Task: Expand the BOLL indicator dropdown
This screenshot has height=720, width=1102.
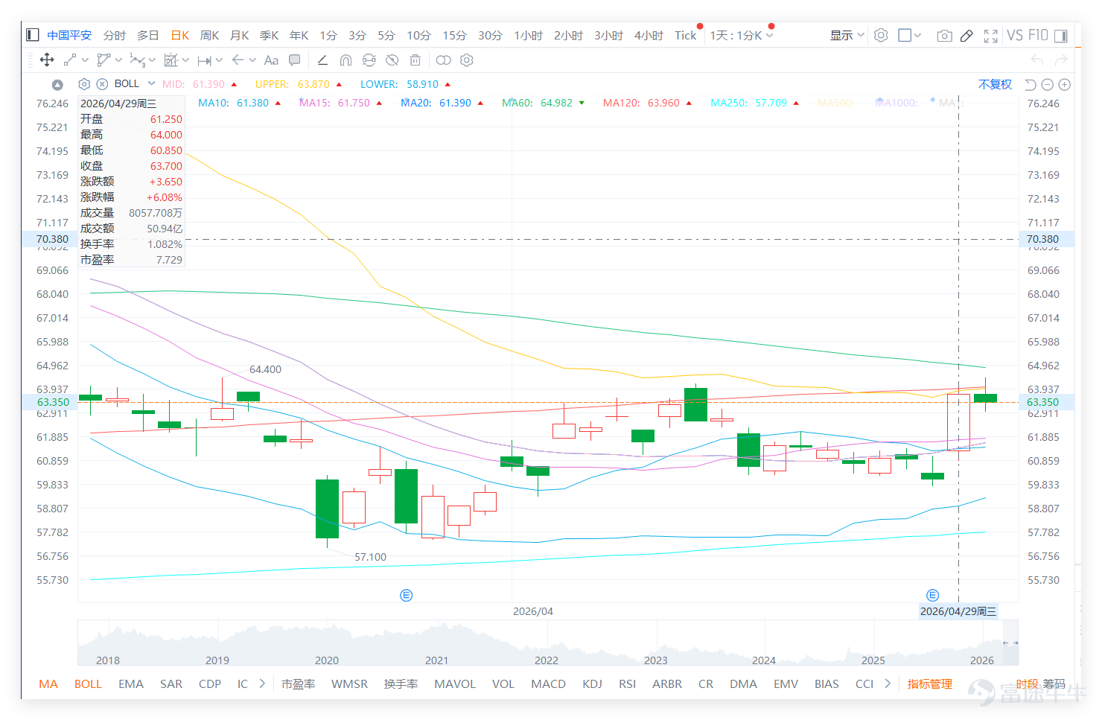Action: pyautogui.click(x=151, y=83)
